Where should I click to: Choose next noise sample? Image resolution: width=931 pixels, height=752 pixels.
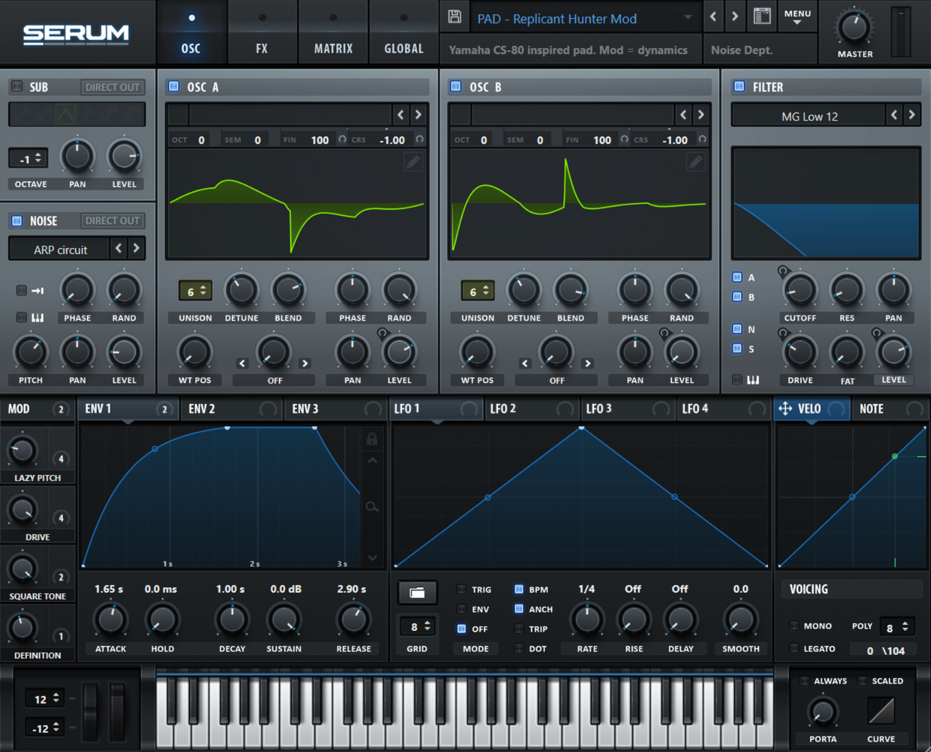136,248
